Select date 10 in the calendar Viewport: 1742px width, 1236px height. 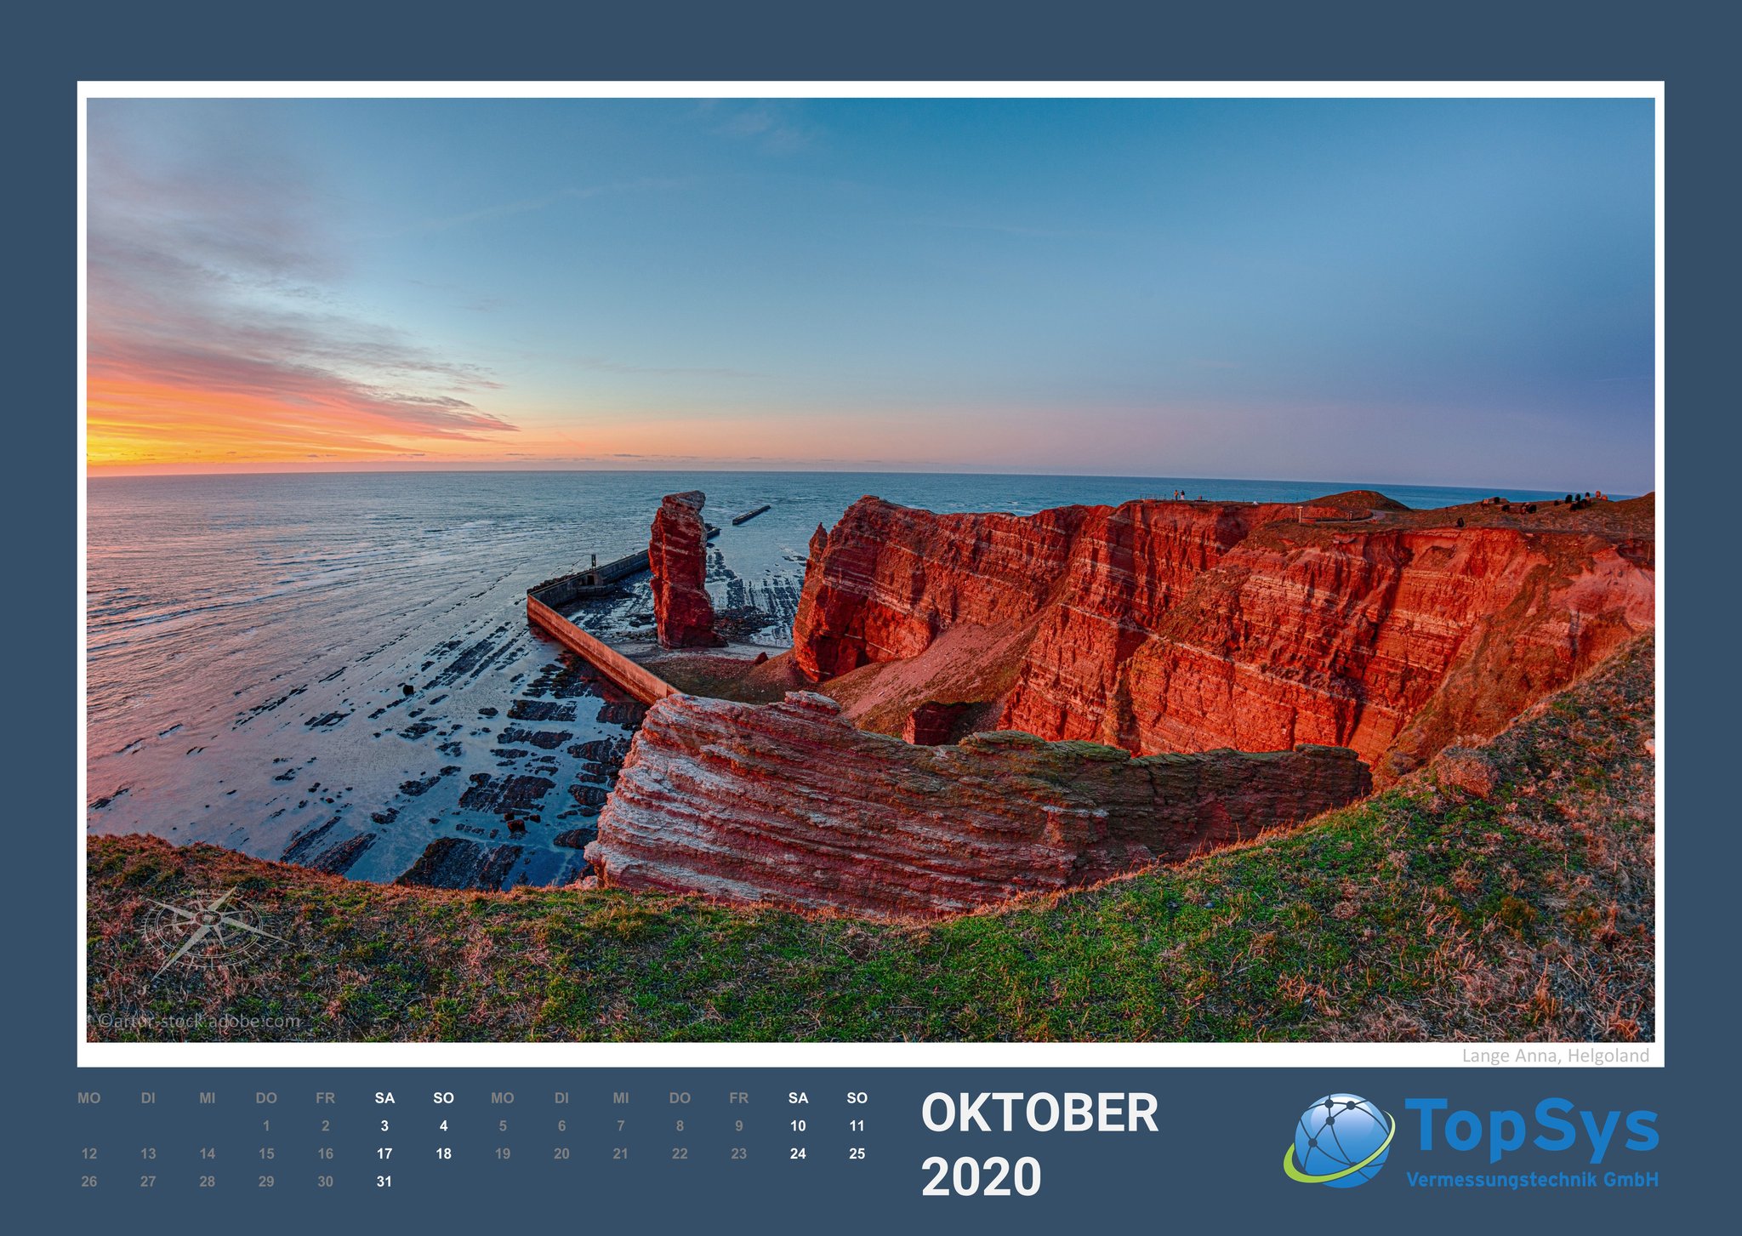[798, 1125]
